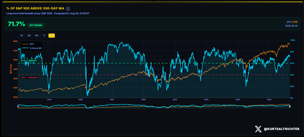Image resolution: width=304 pixels, height=137 pixels.
Task: Switch to the 6M range
Action: click(36, 35)
